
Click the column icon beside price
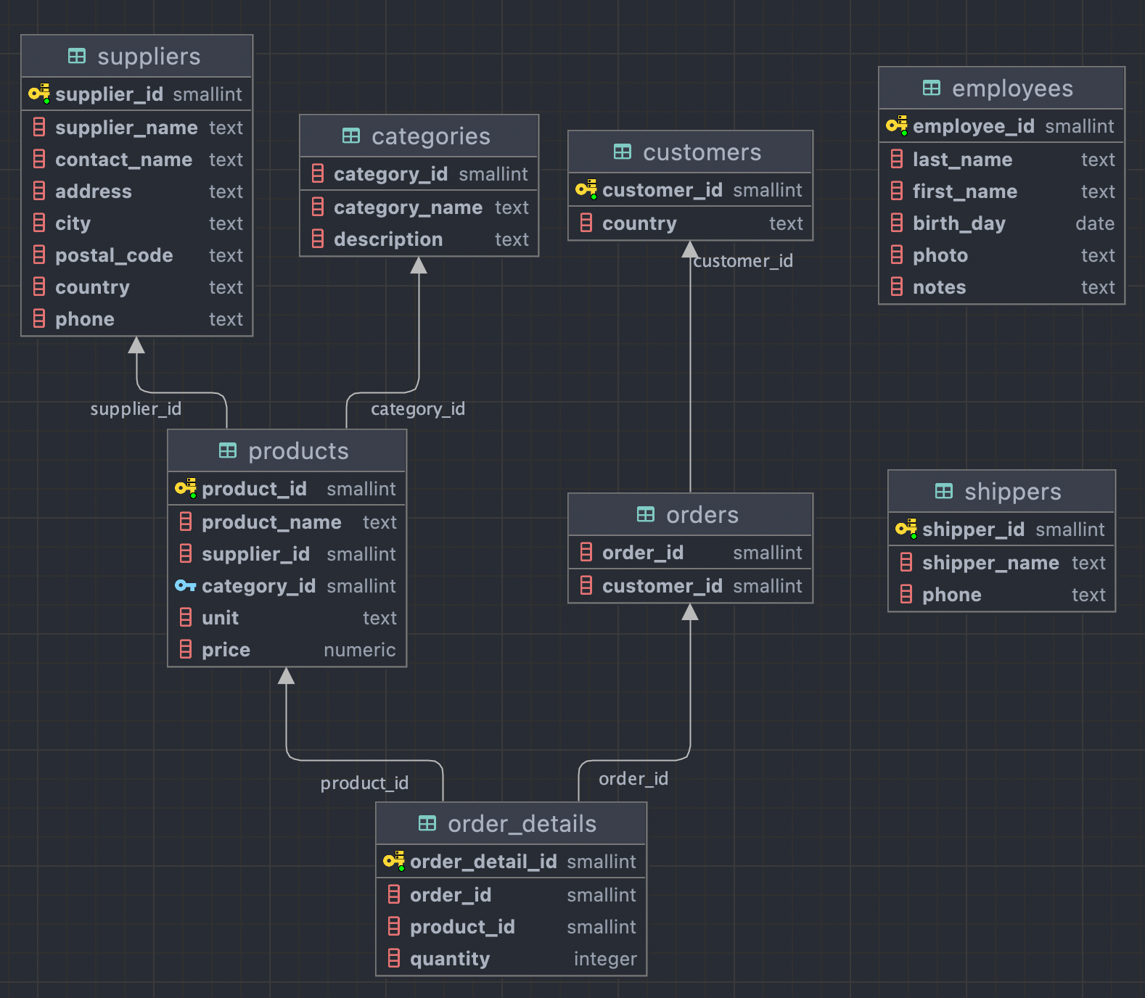click(x=186, y=649)
